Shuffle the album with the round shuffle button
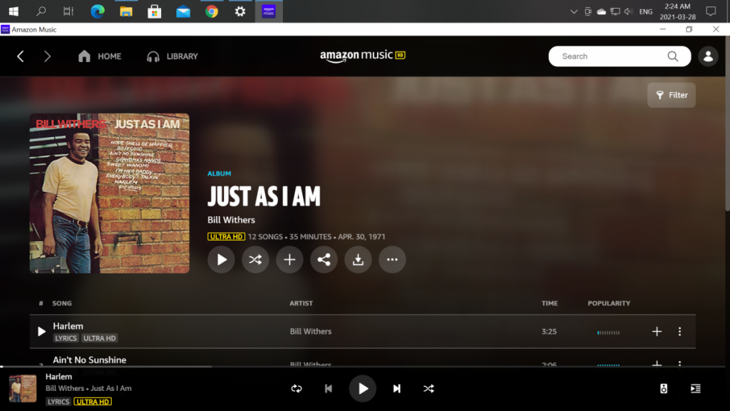Viewport: 730px width, 411px height. tap(255, 260)
